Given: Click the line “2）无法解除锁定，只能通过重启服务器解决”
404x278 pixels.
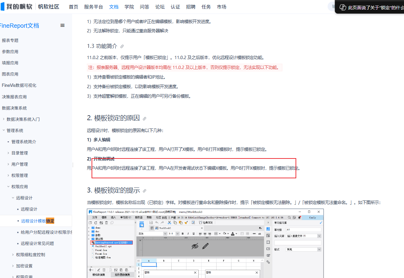Looking at the screenshot, I should coord(128,31).
